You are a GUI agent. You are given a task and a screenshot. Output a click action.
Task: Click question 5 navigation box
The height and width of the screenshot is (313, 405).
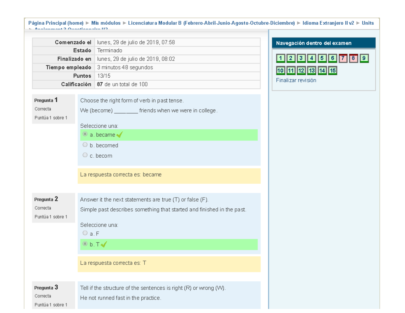tap(322, 58)
